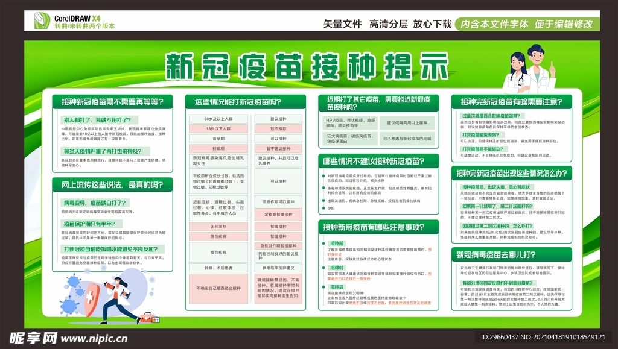Click the table cell "肿瘤、术后患者"

pyautogui.click(x=218, y=268)
